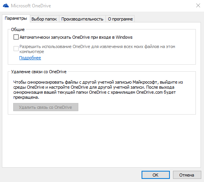Close the Microsoft OneDrive dialog window
Image resolution: width=204 pixels, height=182 pixels.
(x=198, y=5)
